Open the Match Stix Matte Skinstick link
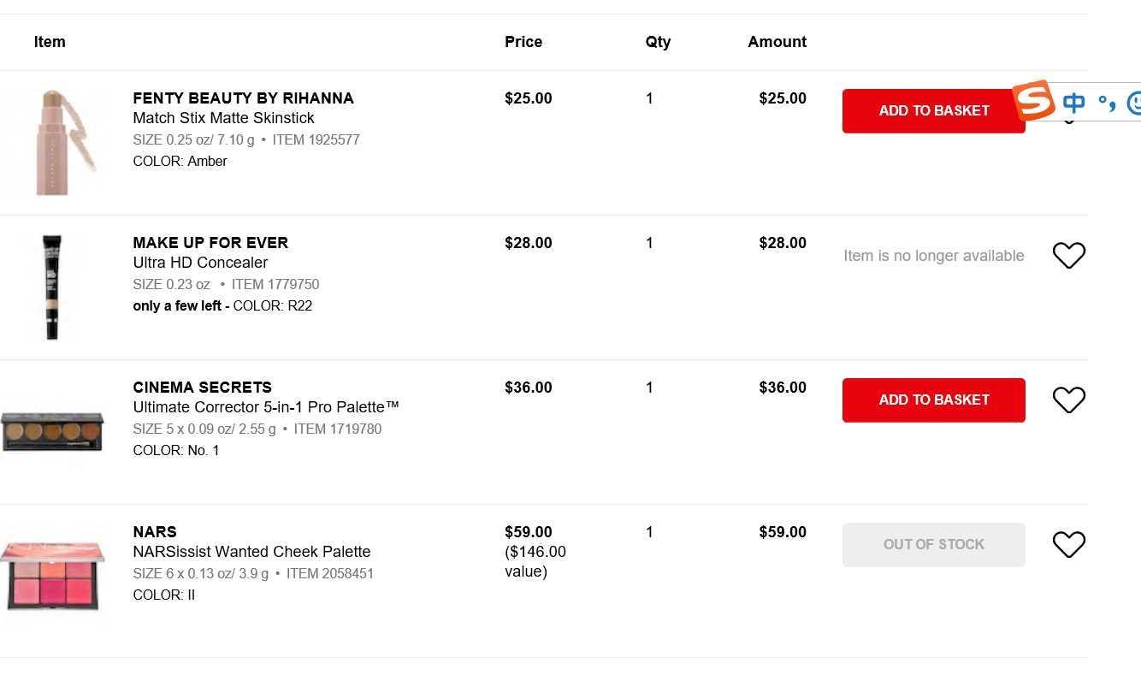 (223, 118)
